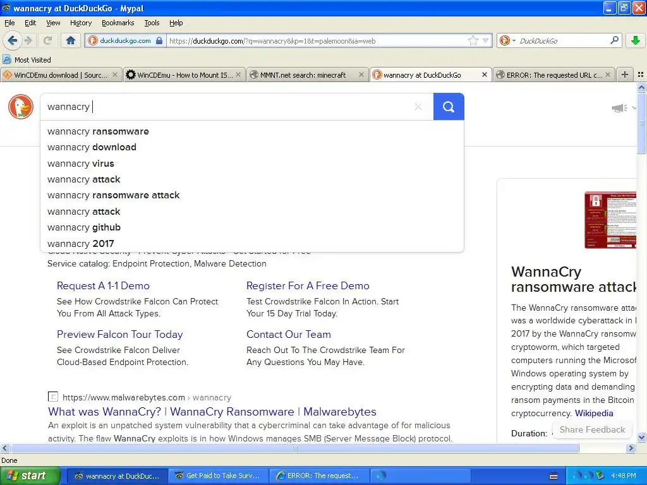The width and height of the screenshot is (647, 485).
Task: Open the Home page icon
Action: [x=71, y=40]
